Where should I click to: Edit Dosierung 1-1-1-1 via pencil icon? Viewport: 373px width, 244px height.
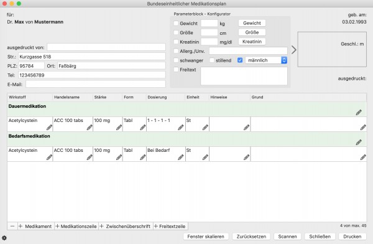tap(181, 128)
